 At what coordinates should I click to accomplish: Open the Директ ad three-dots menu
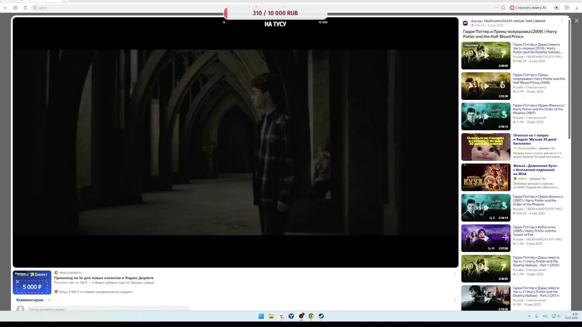point(455,274)
